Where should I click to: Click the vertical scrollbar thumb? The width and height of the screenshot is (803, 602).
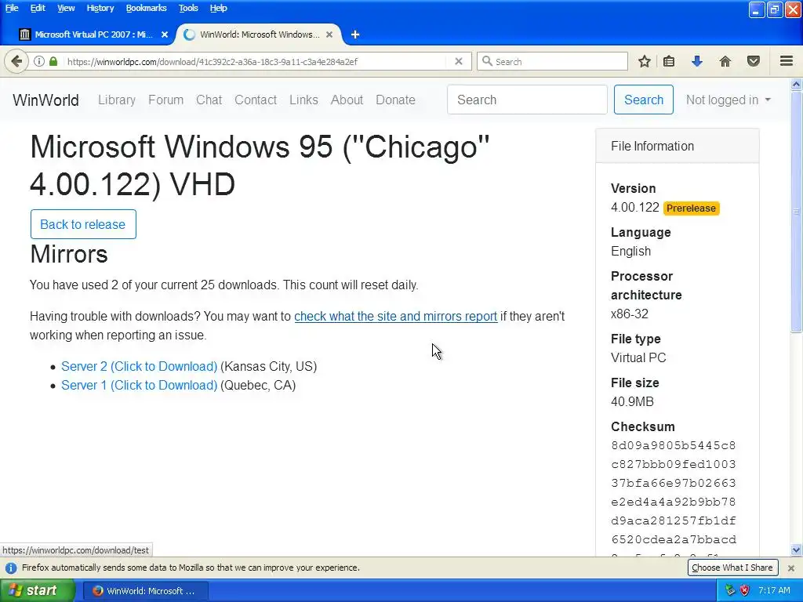[797, 212]
